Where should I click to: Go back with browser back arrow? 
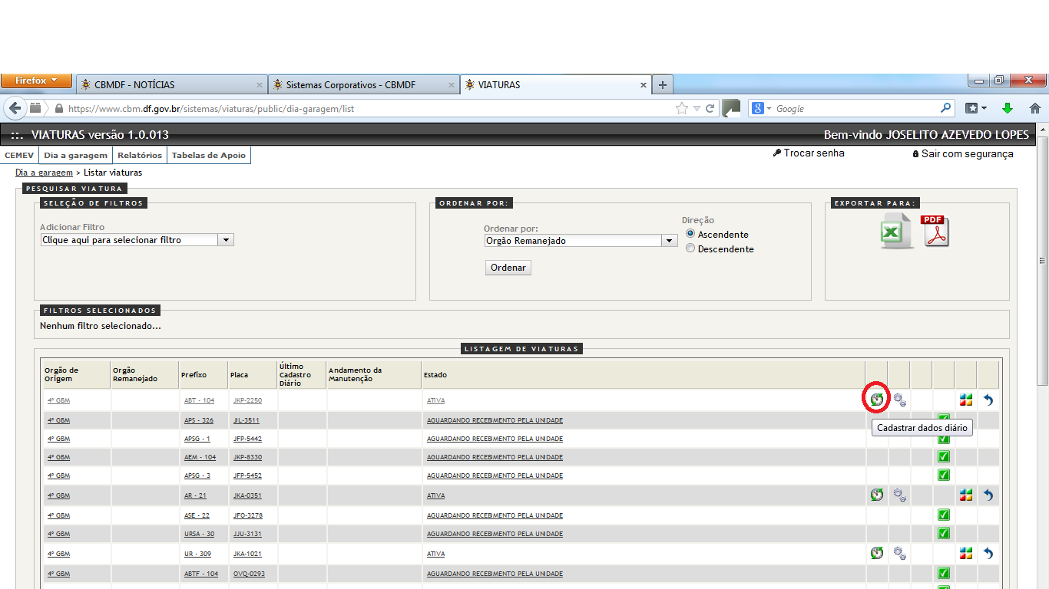click(15, 108)
